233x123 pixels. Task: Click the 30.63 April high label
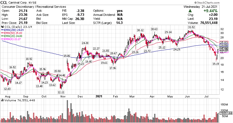point(154,29)
